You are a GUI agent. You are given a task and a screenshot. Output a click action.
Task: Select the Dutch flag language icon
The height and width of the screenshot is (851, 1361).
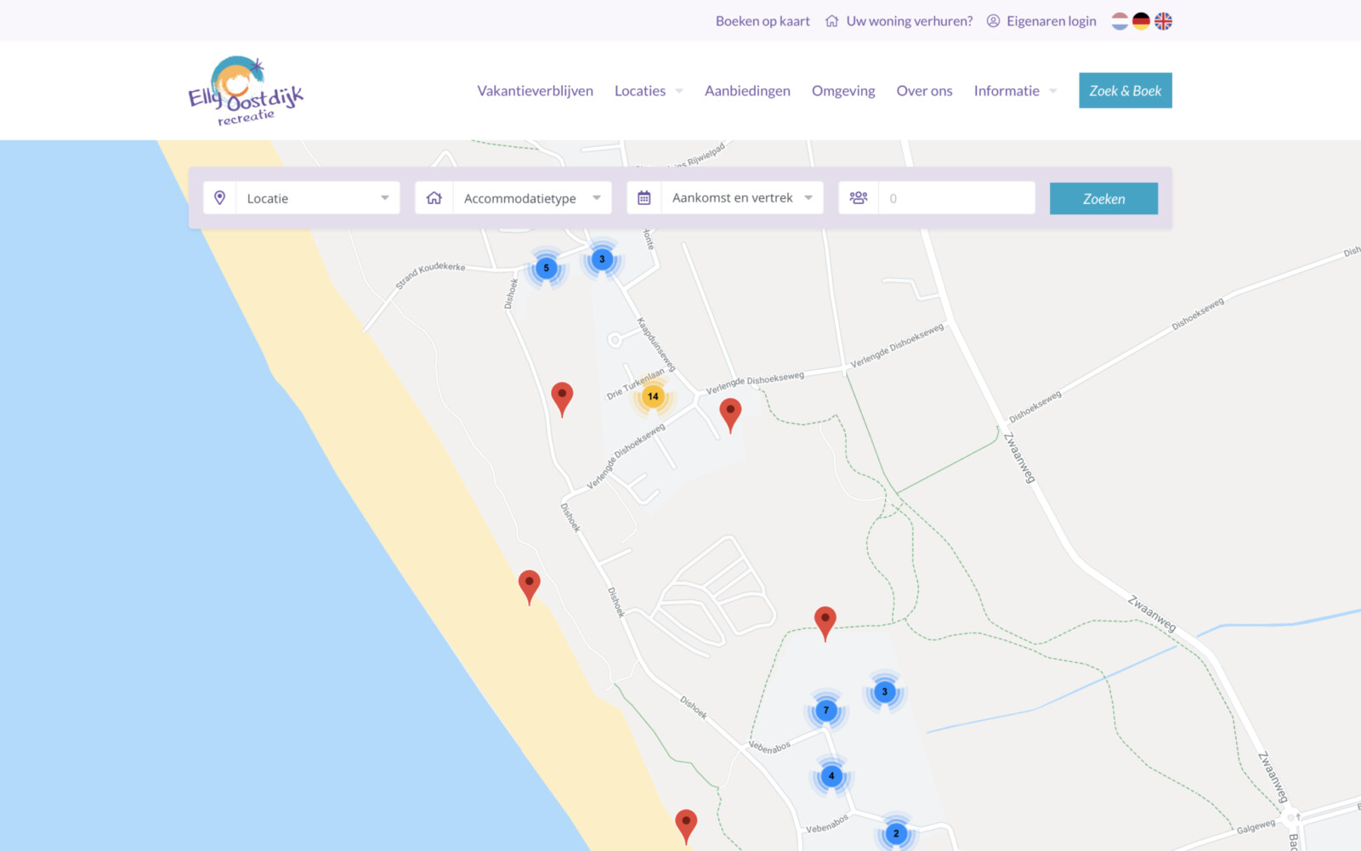click(x=1120, y=21)
